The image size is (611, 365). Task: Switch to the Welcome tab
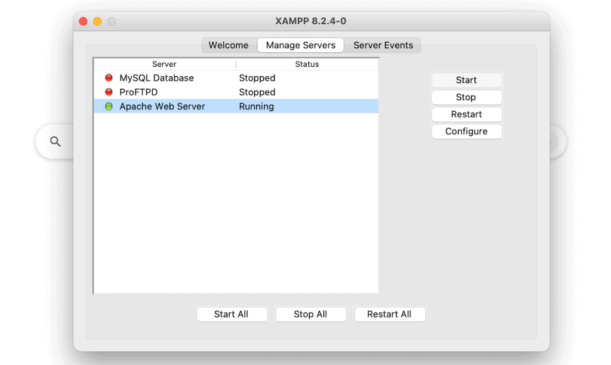click(x=229, y=45)
